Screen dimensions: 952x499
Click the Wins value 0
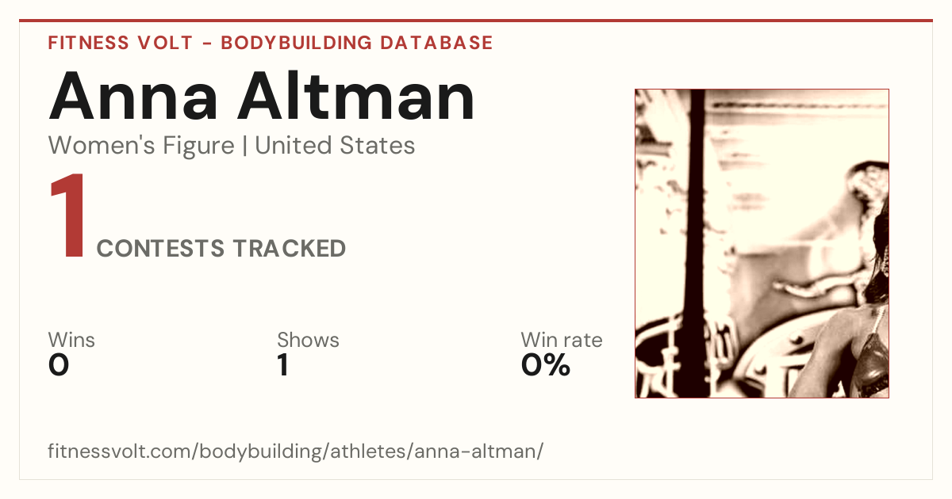(x=59, y=365)
